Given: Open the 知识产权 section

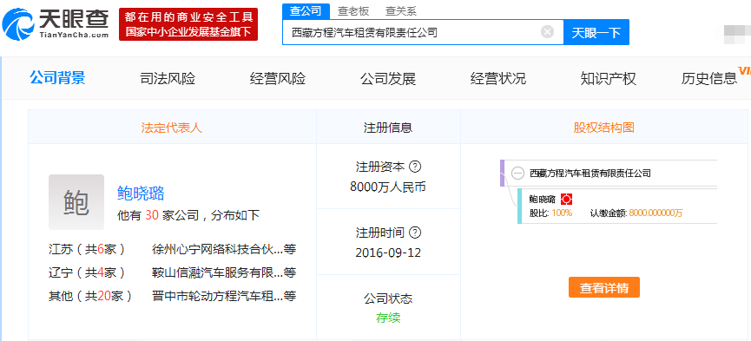Looking at the screenshot, I should pyautogui.click(x=609, y=79).
